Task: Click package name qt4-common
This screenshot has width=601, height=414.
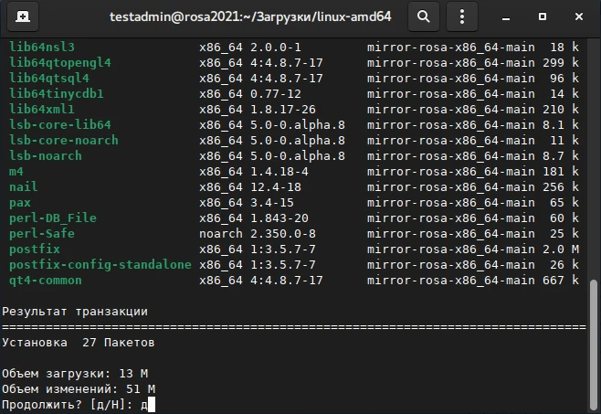Action: [46, 280]
